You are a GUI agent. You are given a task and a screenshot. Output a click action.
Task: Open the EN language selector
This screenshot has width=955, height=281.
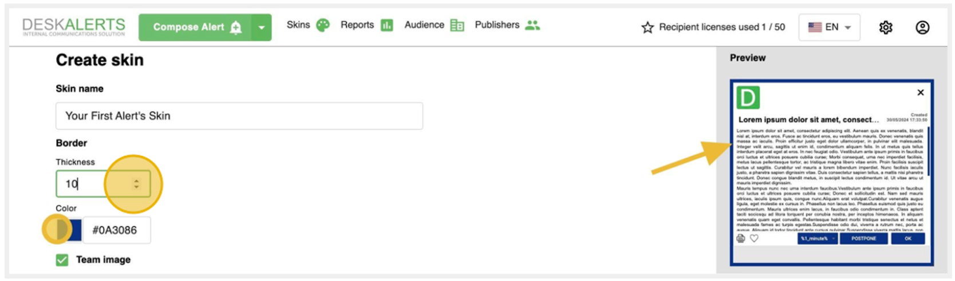click(x=828, y=27)
